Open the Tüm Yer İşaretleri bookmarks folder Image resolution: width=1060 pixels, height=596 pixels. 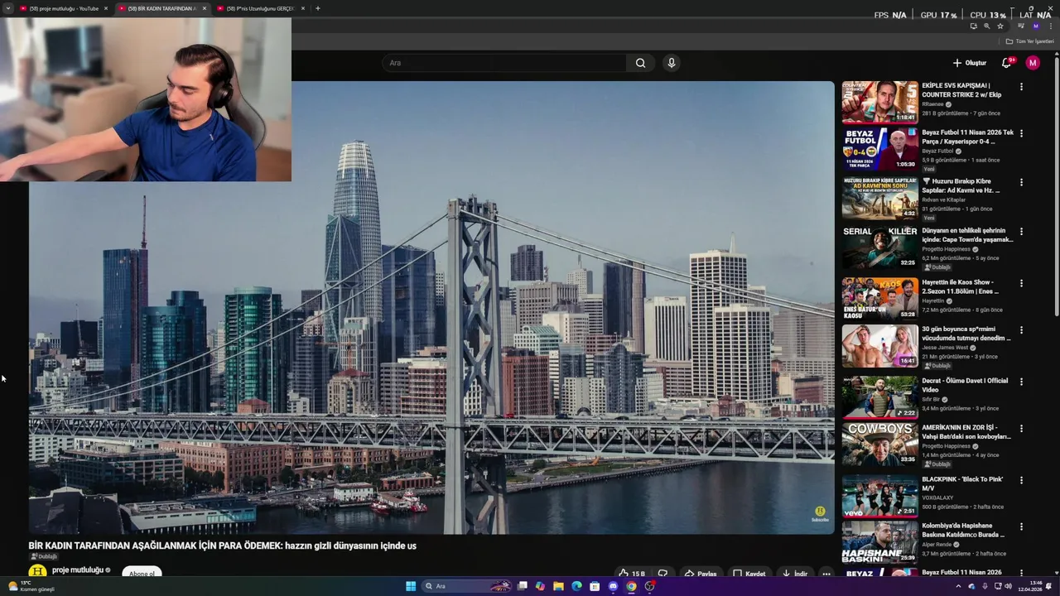pos(1030,41)
